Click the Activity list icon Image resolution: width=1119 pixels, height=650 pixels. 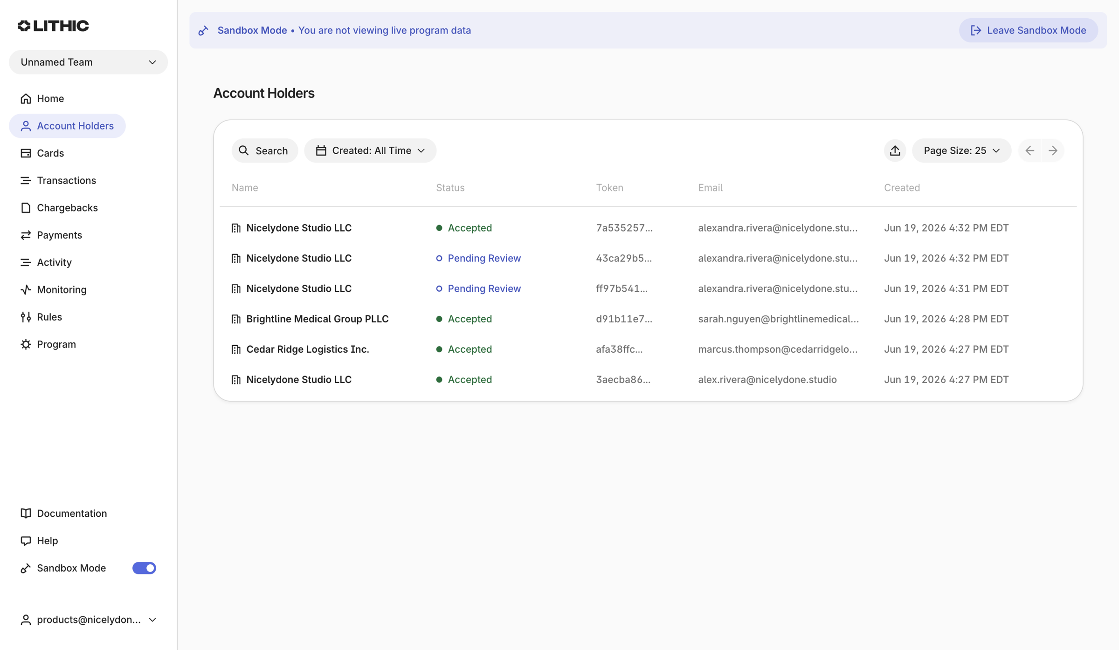click(26, 262)
